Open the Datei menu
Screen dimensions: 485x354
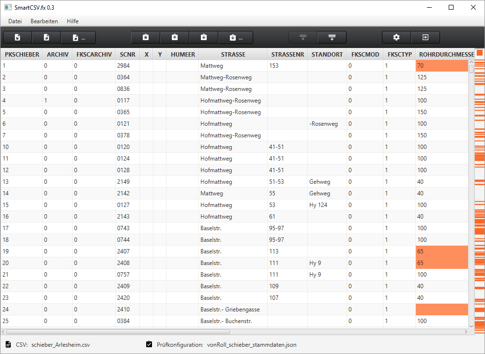(x=15, y=21)
